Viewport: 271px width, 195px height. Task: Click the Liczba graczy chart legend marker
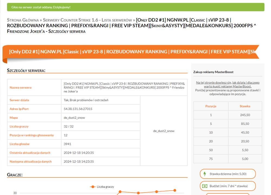pos(93,187)
